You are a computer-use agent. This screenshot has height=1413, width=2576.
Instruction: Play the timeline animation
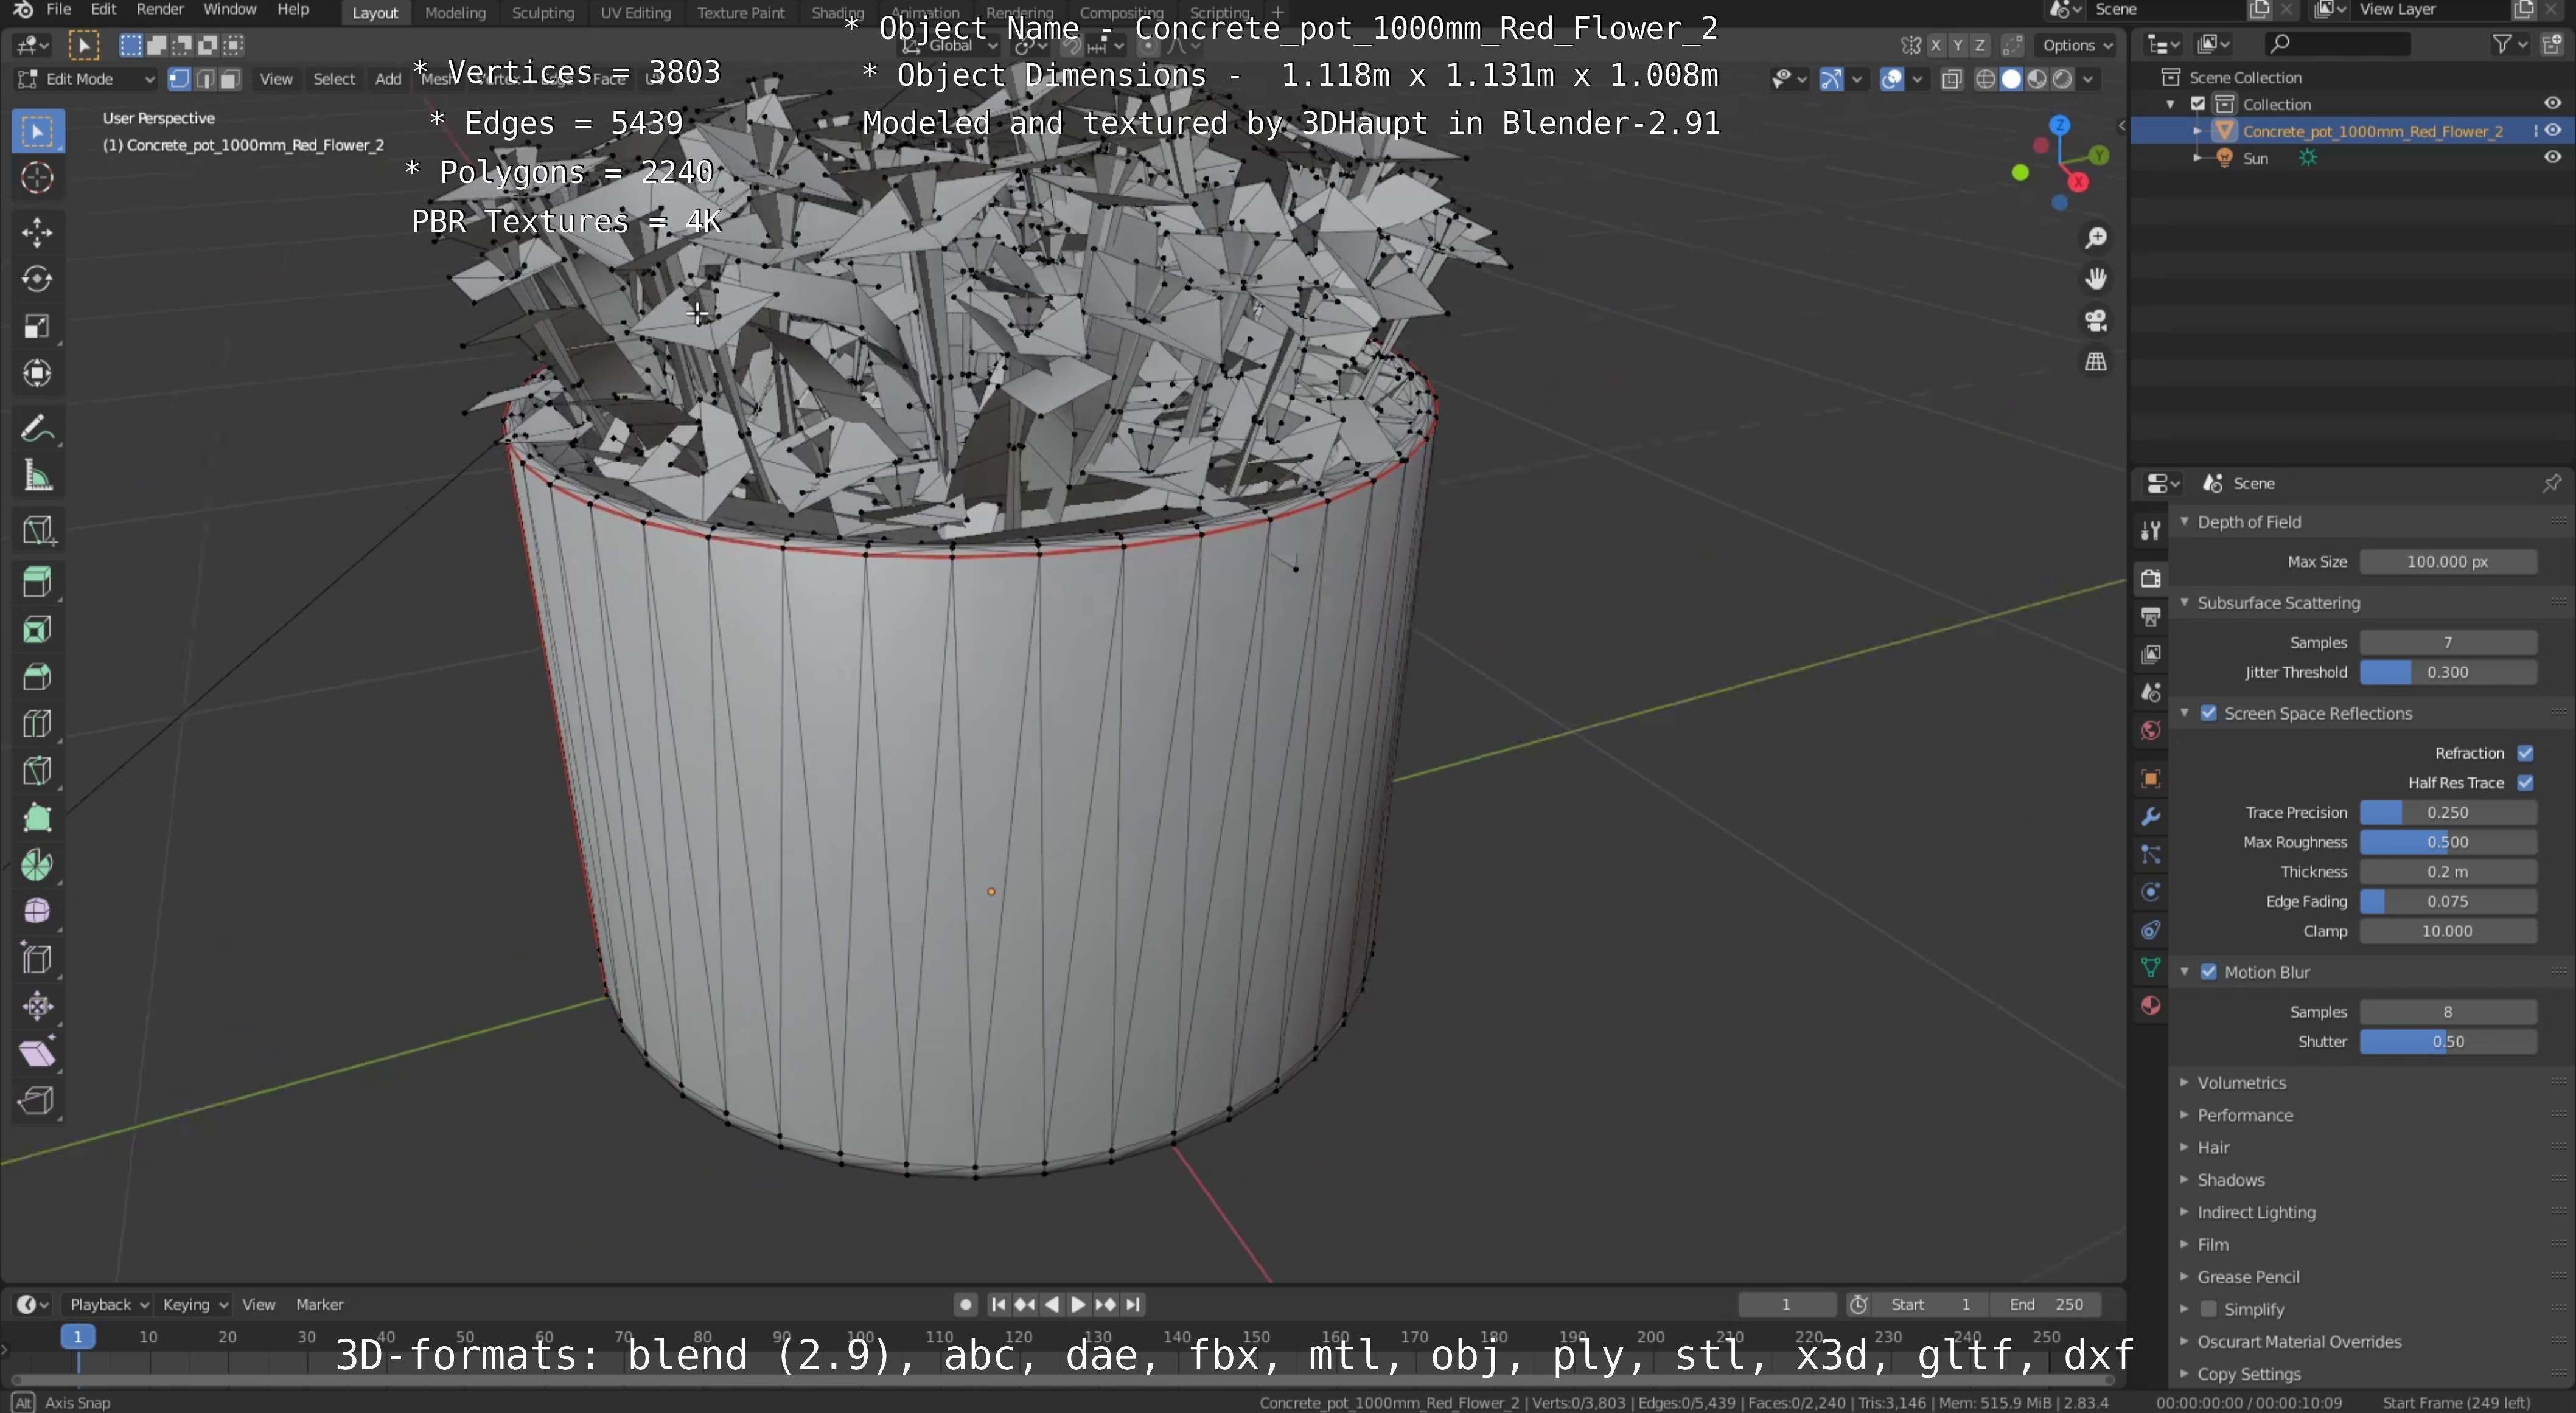click(x=1078, y=1304)
